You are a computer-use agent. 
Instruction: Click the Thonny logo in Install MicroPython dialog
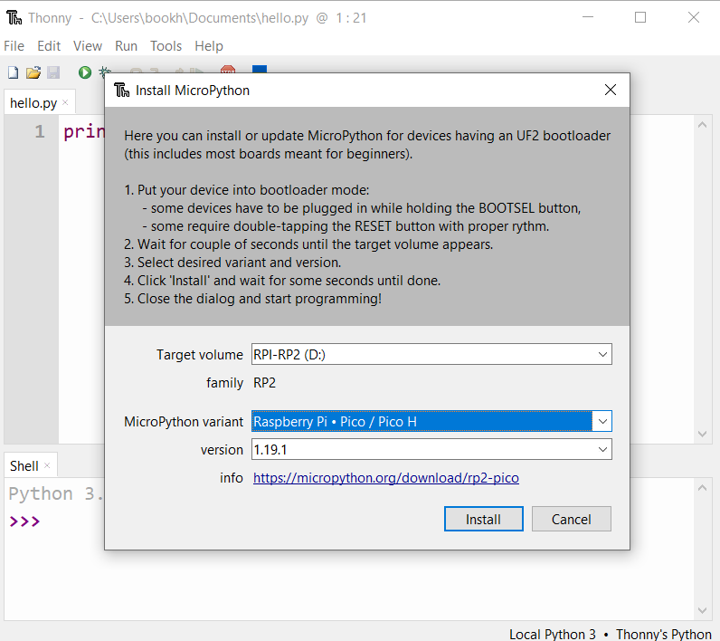point(122,90)
